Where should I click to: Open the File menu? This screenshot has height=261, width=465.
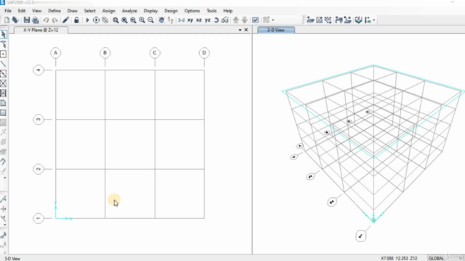coord(8,11)
